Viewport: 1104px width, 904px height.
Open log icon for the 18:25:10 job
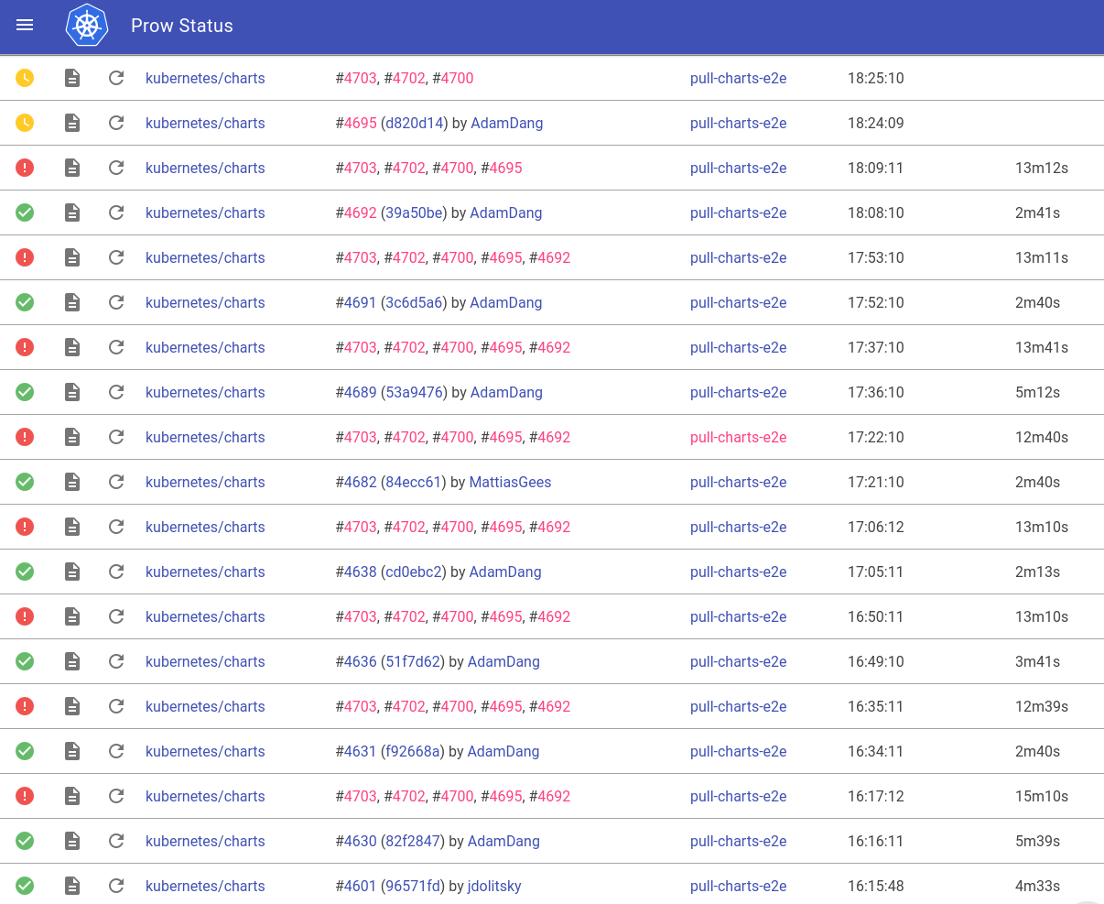[72, 78]
